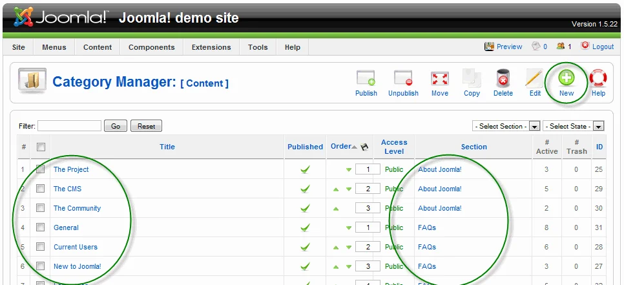Open the Select State dropdown

(x=574, y=126)
